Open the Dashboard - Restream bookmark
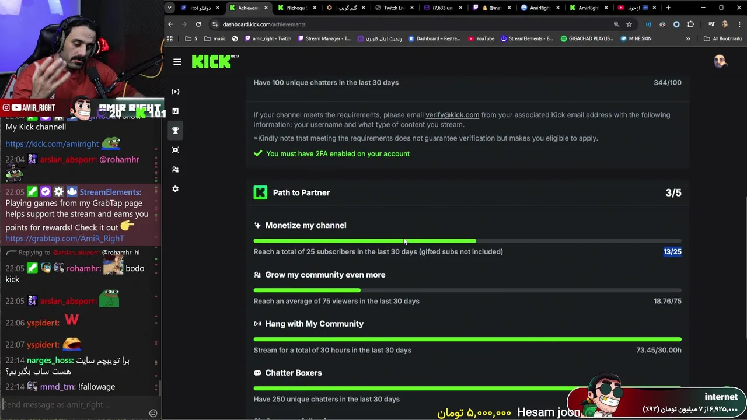This screenshot has width=747, height=420. coord(434,38)
